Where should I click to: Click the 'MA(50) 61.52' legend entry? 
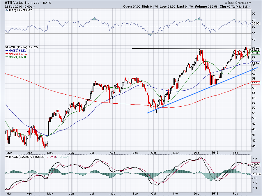[17, 51]
